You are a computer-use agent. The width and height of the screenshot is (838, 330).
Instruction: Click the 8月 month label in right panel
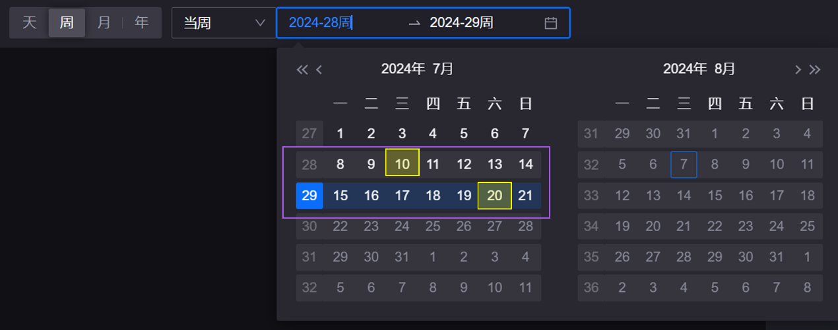tap(725, 69)
